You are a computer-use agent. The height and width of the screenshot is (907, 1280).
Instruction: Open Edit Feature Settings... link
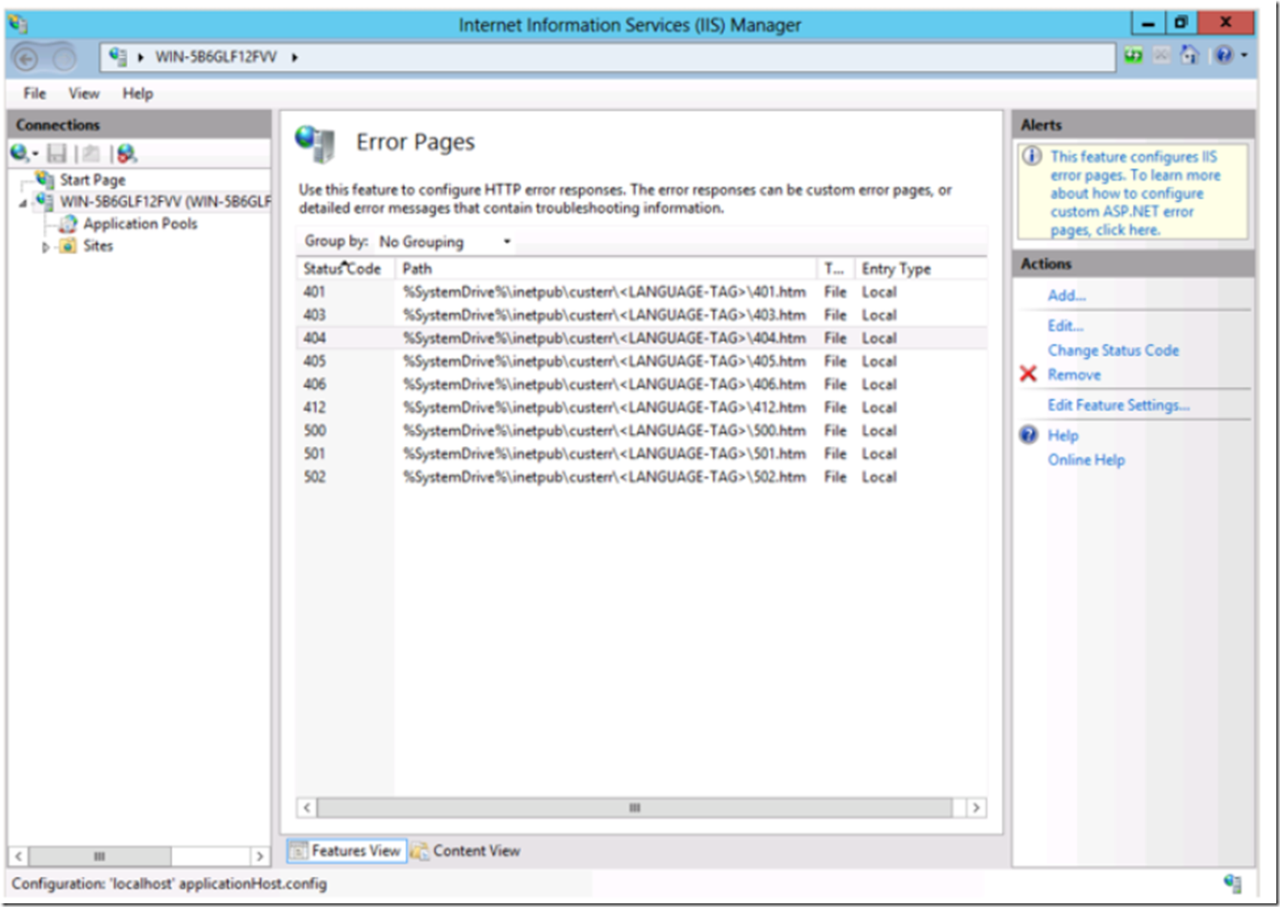pos(1119,405)
